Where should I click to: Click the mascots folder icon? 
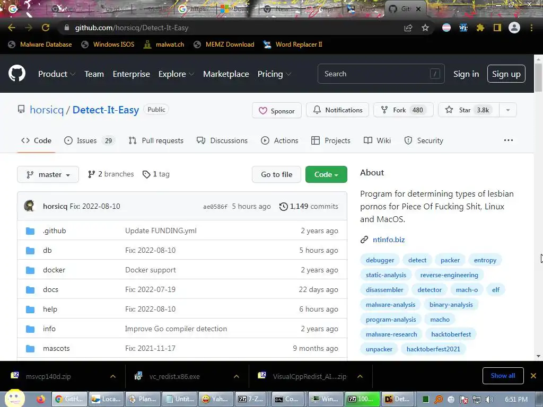point(30,349)
